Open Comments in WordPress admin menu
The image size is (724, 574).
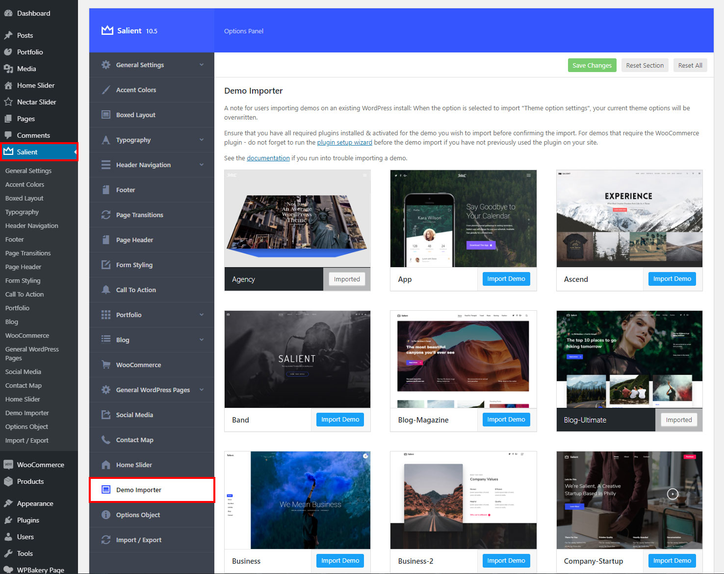(39, 135)
